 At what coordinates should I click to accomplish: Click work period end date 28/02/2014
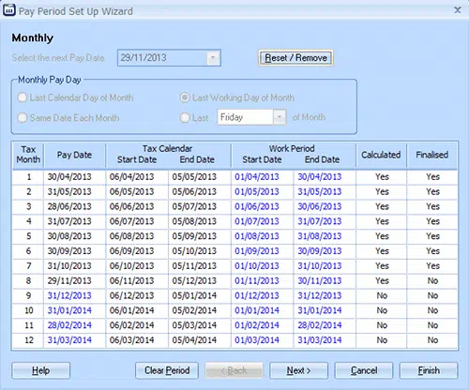(x=320, y=325)
